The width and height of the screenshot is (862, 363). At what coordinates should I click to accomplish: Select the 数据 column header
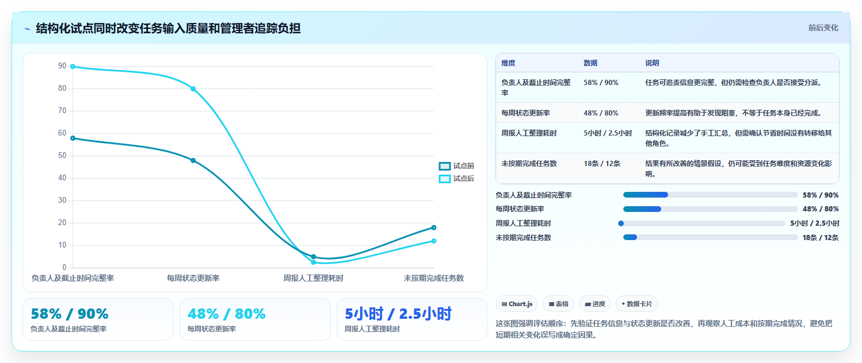590,63
